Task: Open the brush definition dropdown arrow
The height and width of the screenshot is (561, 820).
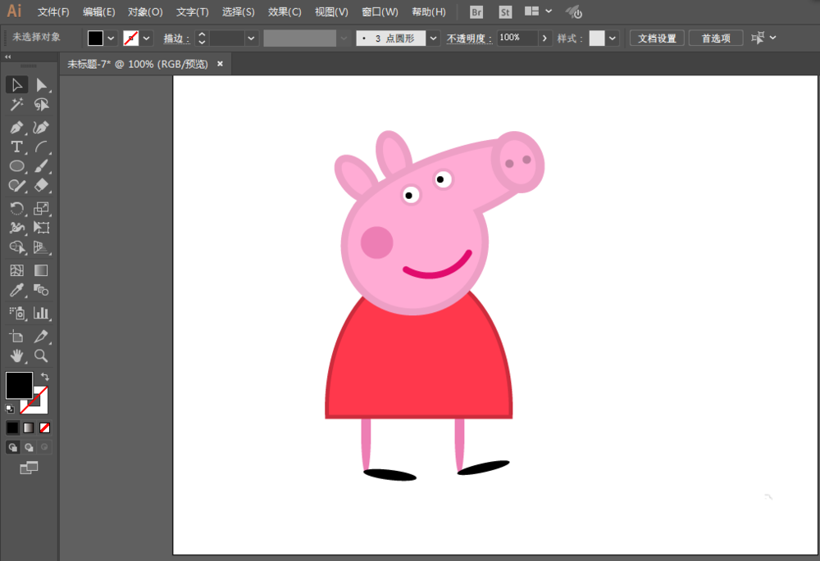Action: coord(433,38)
